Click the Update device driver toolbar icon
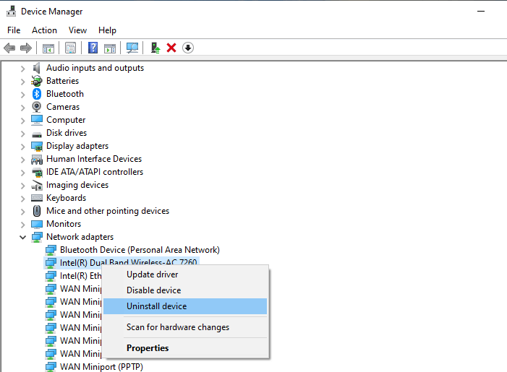 (x=155, y=48)
